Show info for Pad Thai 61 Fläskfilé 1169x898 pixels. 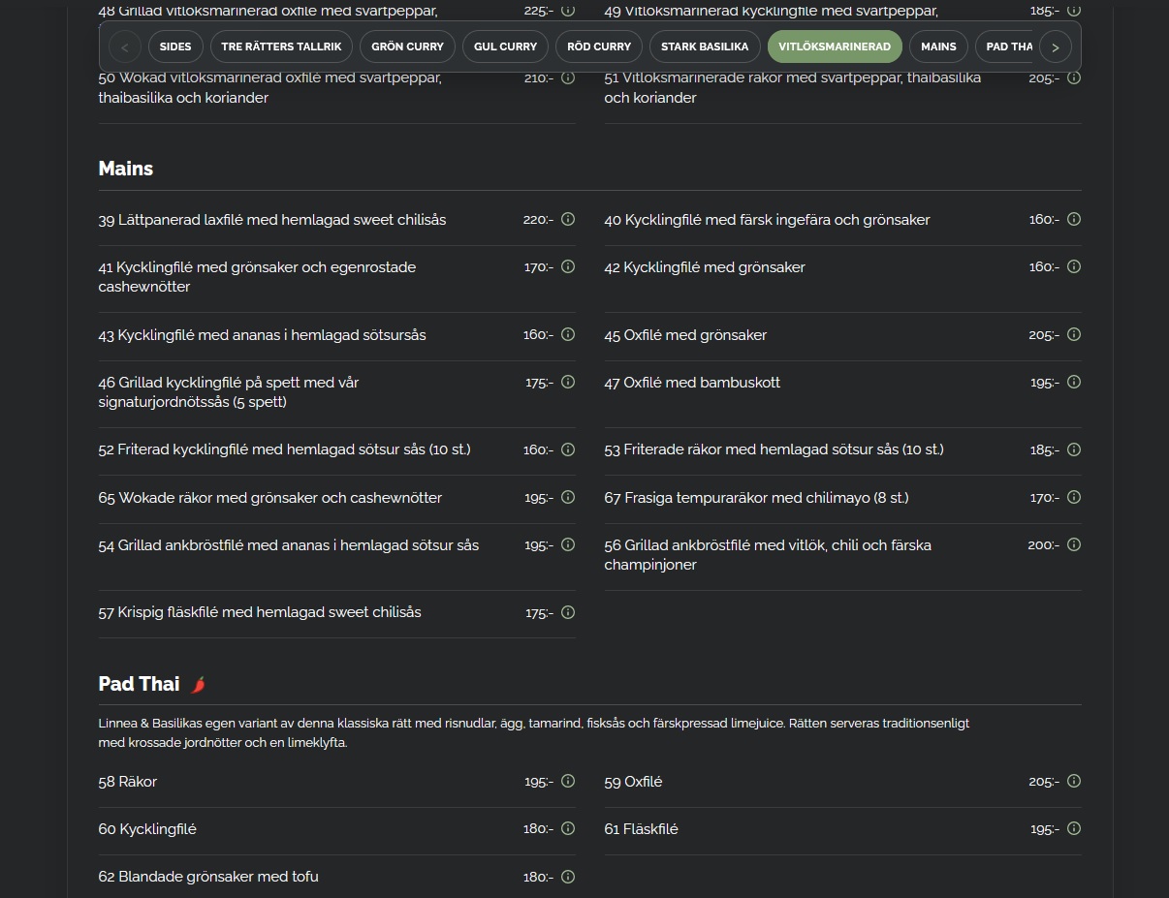coord(1074,829)
